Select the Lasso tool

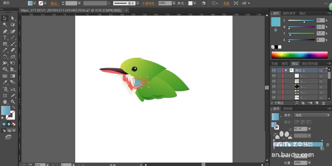(13, 25)
